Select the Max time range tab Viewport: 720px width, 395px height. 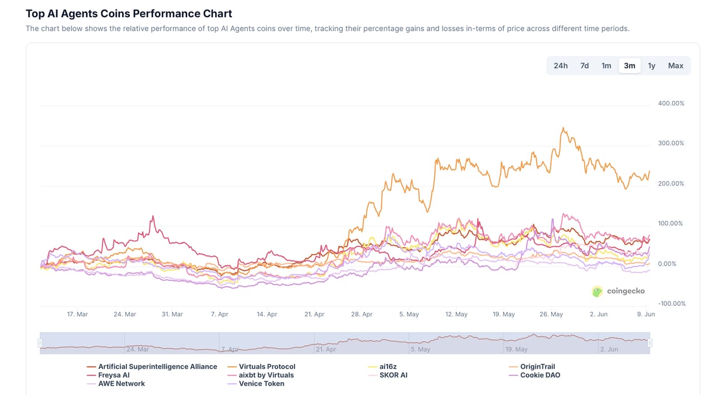point(675,66)
